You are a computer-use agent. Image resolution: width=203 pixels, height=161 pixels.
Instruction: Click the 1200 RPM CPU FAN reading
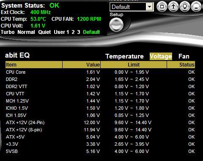click(89, 19)
